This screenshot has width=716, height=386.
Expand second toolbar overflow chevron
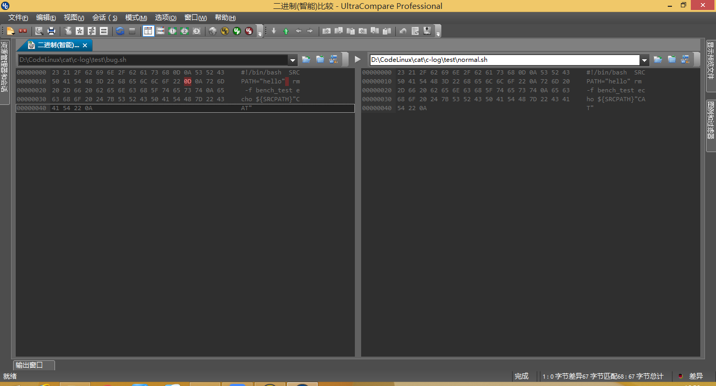[438, 34]
